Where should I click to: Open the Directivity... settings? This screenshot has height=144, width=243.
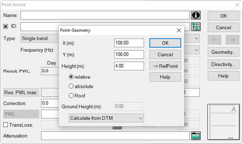pyautogui.click(x=224, y=64)
